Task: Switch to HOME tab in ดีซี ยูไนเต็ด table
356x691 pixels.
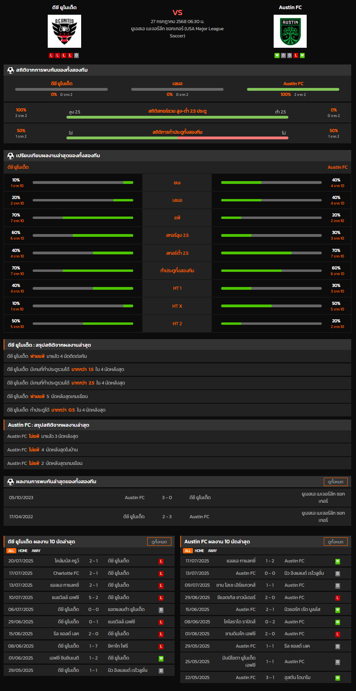Action: coord(23,551)
